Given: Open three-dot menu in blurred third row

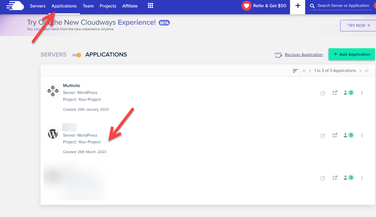Looking at the screenshot, I should (362, 178).
